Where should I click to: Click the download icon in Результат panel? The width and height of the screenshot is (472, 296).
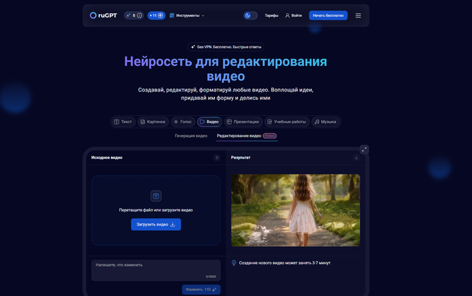point(356,157)
